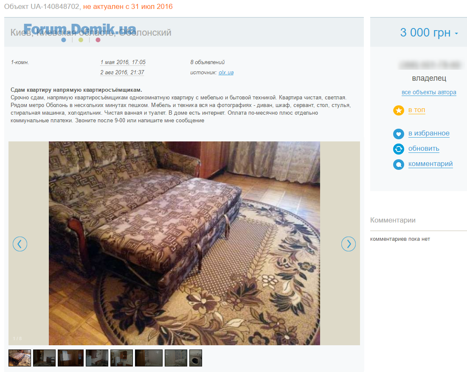Select the washing machine thumbnail
This screenshot has height=372, width=467.
(196, 358)
